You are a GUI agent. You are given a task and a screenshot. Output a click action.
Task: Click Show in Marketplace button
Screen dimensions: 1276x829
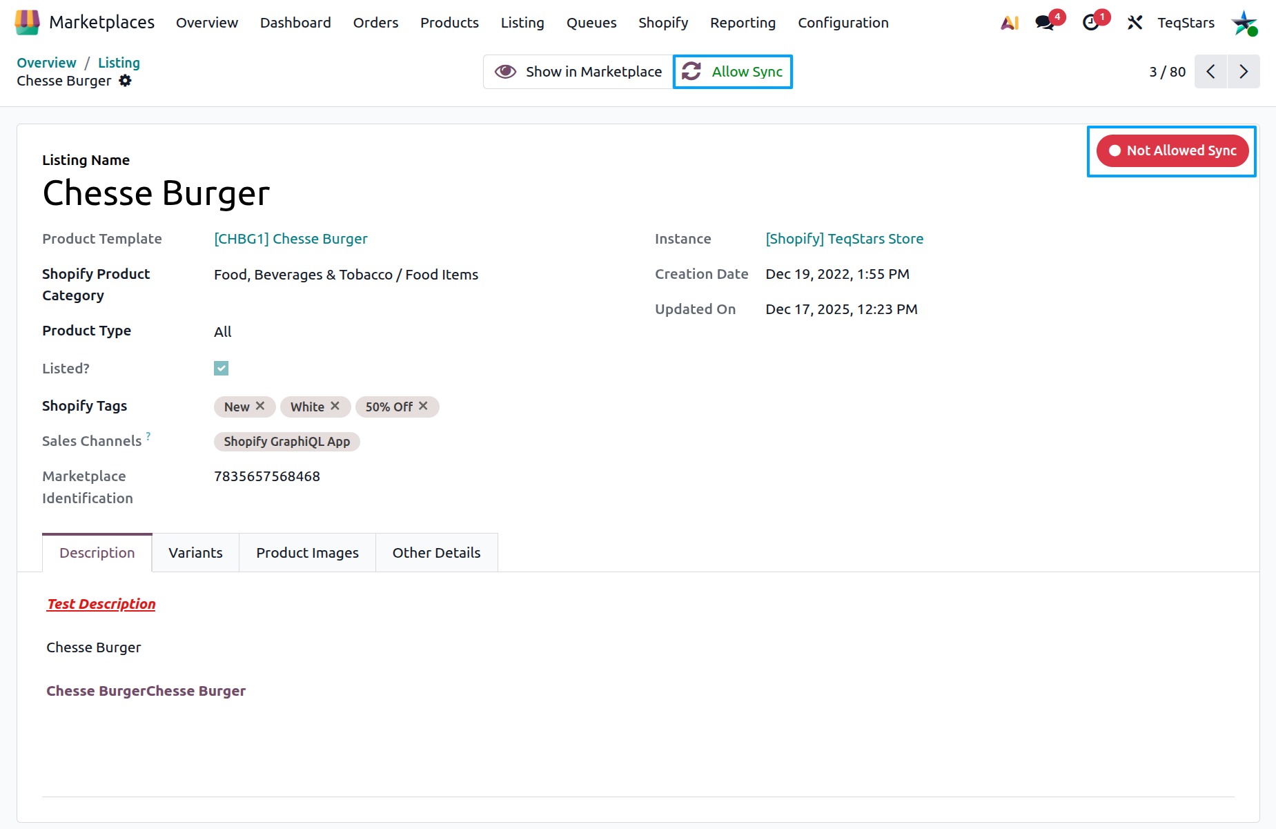pos(578,72)
